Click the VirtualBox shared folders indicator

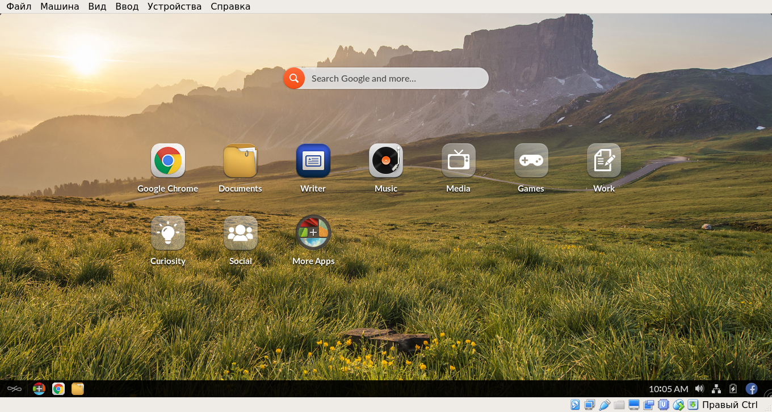coord(619,405)
